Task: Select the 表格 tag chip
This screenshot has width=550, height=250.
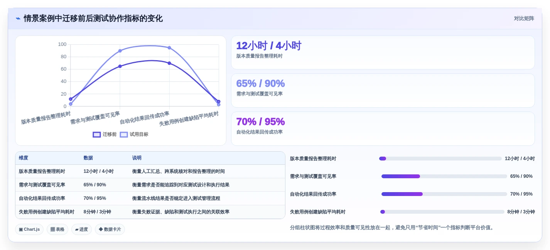Action: tap(57, 229)
